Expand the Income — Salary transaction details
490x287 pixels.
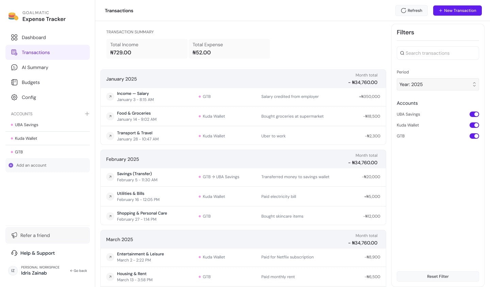point(110,97)
